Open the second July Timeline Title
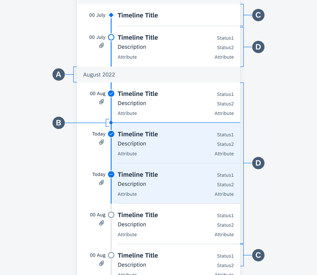This screenshot has height=275, width=317. 138,38
